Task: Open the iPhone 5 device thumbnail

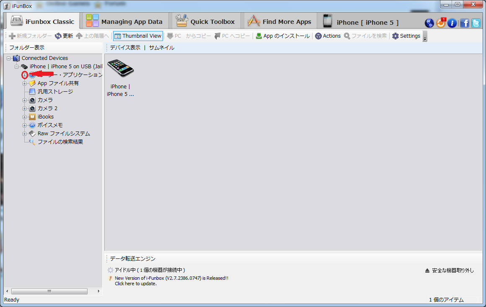Action: click(120, 77)
